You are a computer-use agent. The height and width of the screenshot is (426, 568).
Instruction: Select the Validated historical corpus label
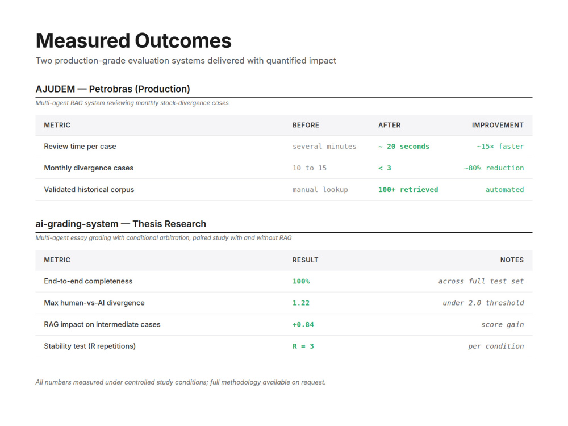coord(89,190)
